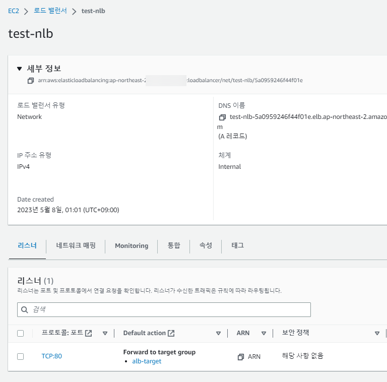
Task: Collapse the 세부 정보 section
Action: point(19,69)
